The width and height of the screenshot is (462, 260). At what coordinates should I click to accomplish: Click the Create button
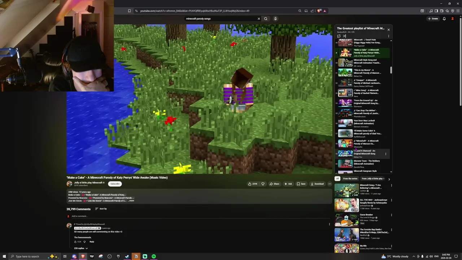[433, 19]
